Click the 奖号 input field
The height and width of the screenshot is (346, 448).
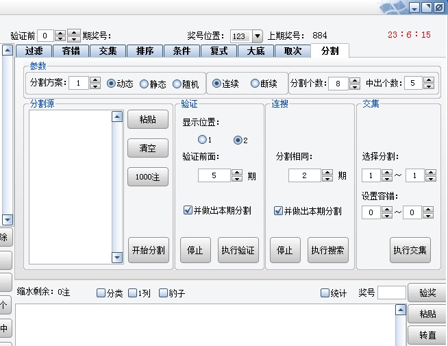391,293
